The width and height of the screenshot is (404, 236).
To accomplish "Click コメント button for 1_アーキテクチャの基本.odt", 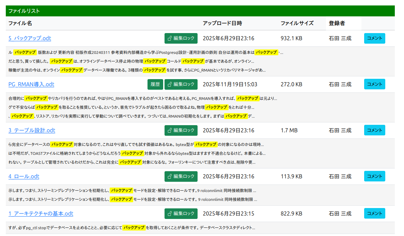I will pos(374,213).
